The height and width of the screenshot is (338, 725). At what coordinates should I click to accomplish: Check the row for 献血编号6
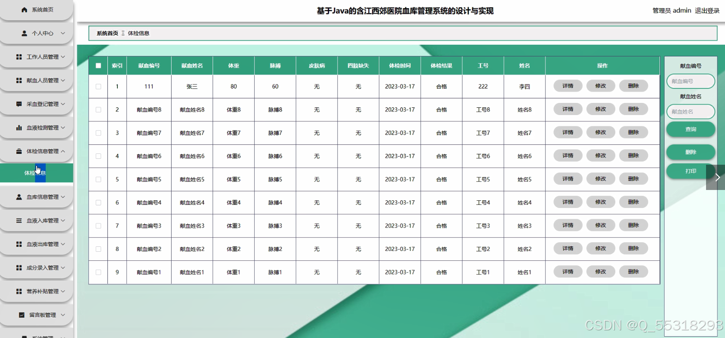pyautogui.click(x=98, y=156)
